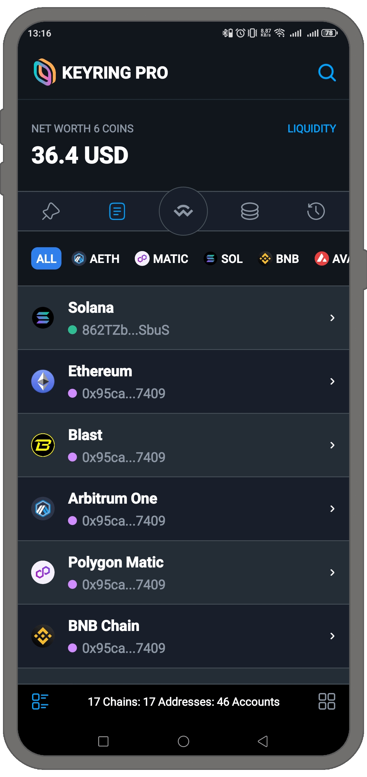The image size is (367, 777).
Task: Select the ALL chains filter
Action: (x=46, y=259)
